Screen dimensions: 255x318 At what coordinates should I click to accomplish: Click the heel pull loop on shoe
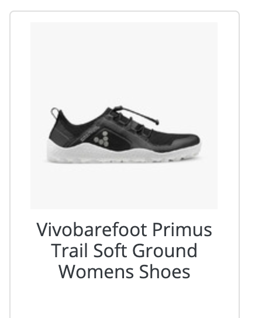point(55,113)
